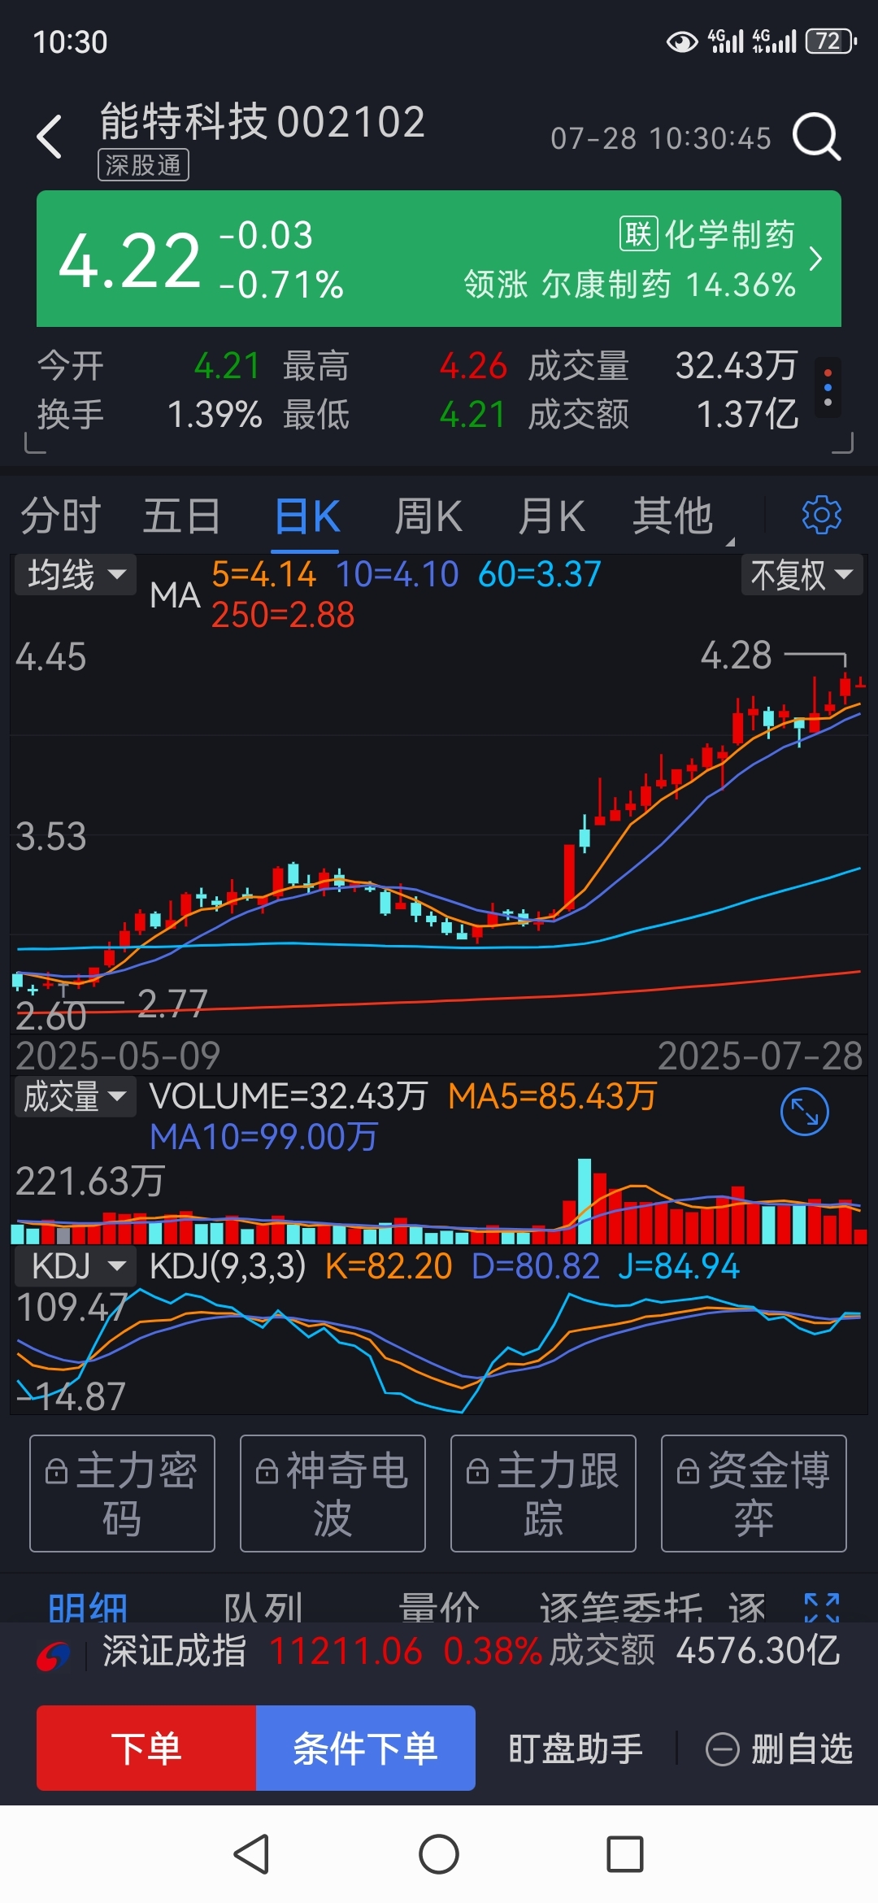Open the 不复权 adjustment dropdown

(802, 575)
